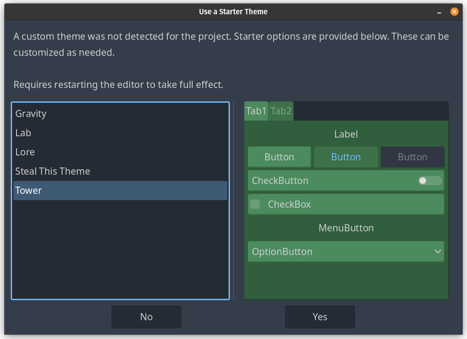Switch to Tab1 in the preview
Viewport: 467px width, 339px height.
pos(256,111)
